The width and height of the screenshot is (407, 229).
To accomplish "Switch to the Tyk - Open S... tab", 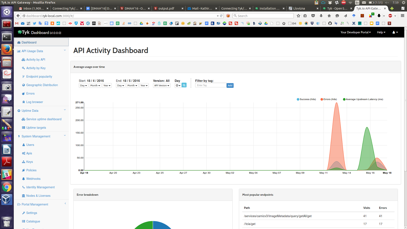I will click(337, 8).
